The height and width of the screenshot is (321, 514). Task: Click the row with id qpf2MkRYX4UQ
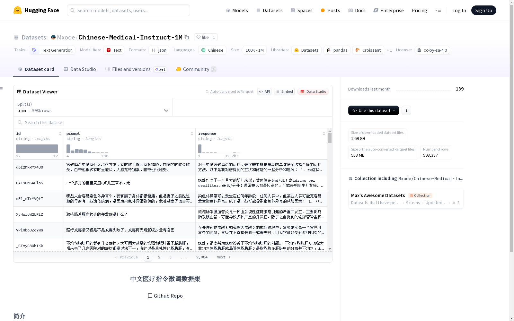point(170,167)
